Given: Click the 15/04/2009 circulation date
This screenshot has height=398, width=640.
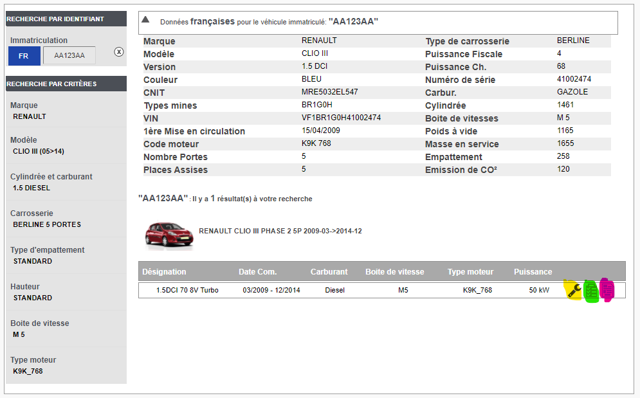Looking at the screenshot, I should [x=321, y=131].
